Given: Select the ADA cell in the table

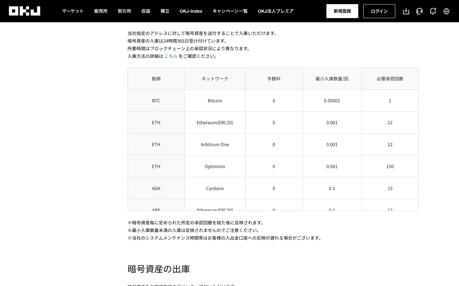Looking at the screenshot, I should pyautogui.click(x=156, y=188).
